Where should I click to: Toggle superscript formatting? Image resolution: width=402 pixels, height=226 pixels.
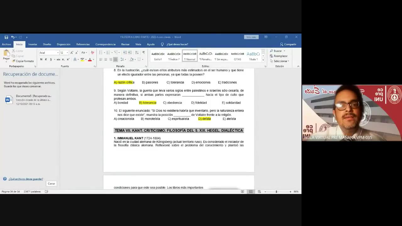[x=68, y=59]
